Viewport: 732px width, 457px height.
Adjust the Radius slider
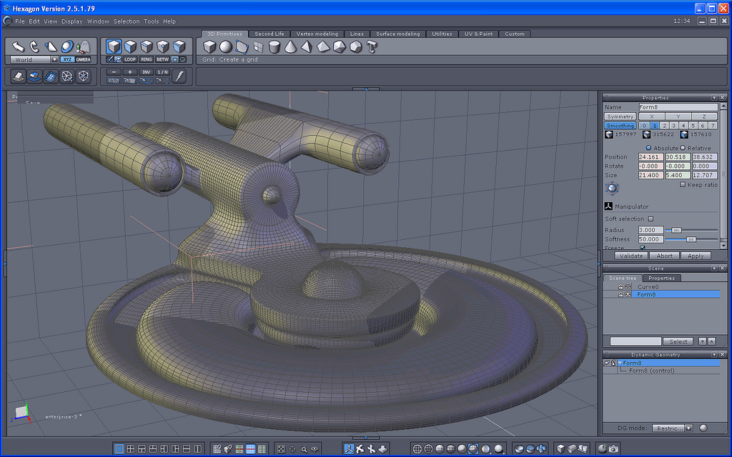tap(676, 230)
